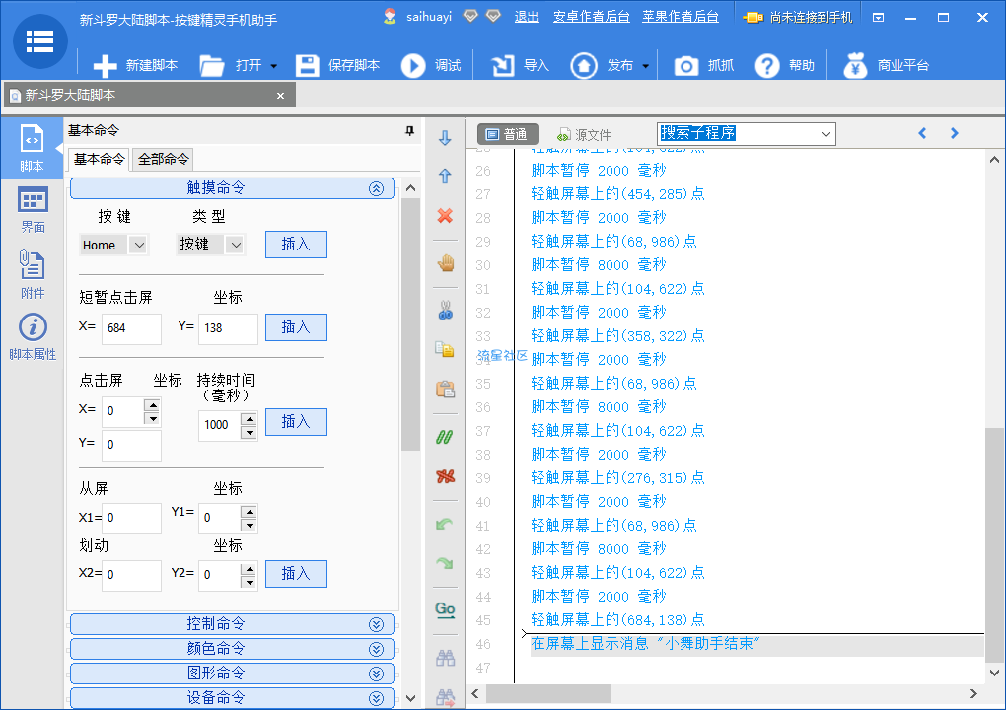Viewport: 1006px width, 710px height.
Task: Open 苹果作者后台 link
Action: pyautogui.click(x=681, y=17)
